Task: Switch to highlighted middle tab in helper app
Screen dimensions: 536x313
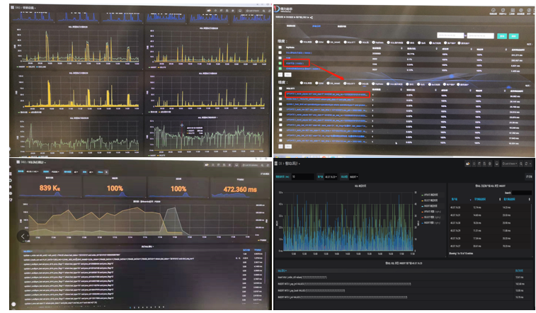Action: [317, 26]
